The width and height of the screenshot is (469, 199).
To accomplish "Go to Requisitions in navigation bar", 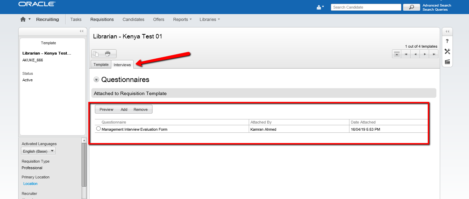I will [102, 20].
